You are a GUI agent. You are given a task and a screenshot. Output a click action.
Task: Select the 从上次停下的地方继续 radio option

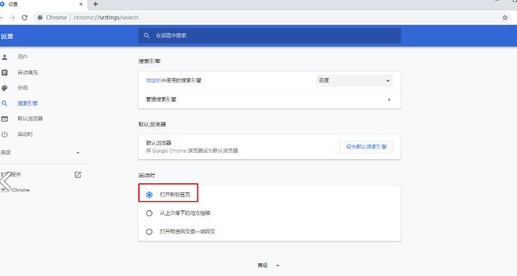click(x=149, y=213)
